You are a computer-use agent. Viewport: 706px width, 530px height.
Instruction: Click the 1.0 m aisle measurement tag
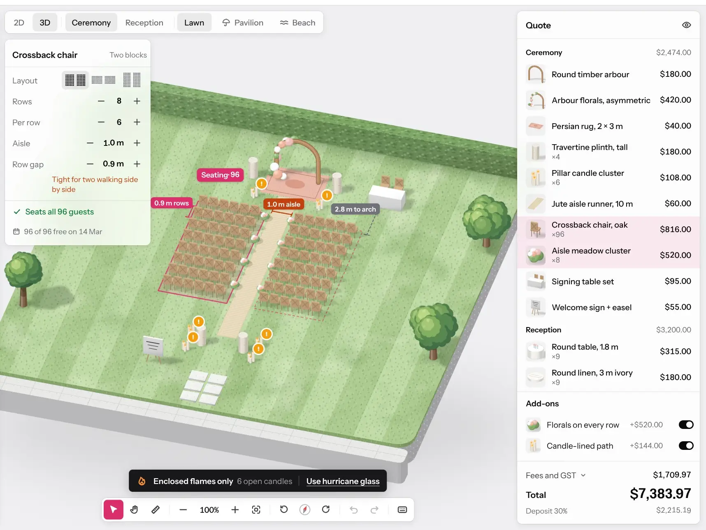(283, 204)
